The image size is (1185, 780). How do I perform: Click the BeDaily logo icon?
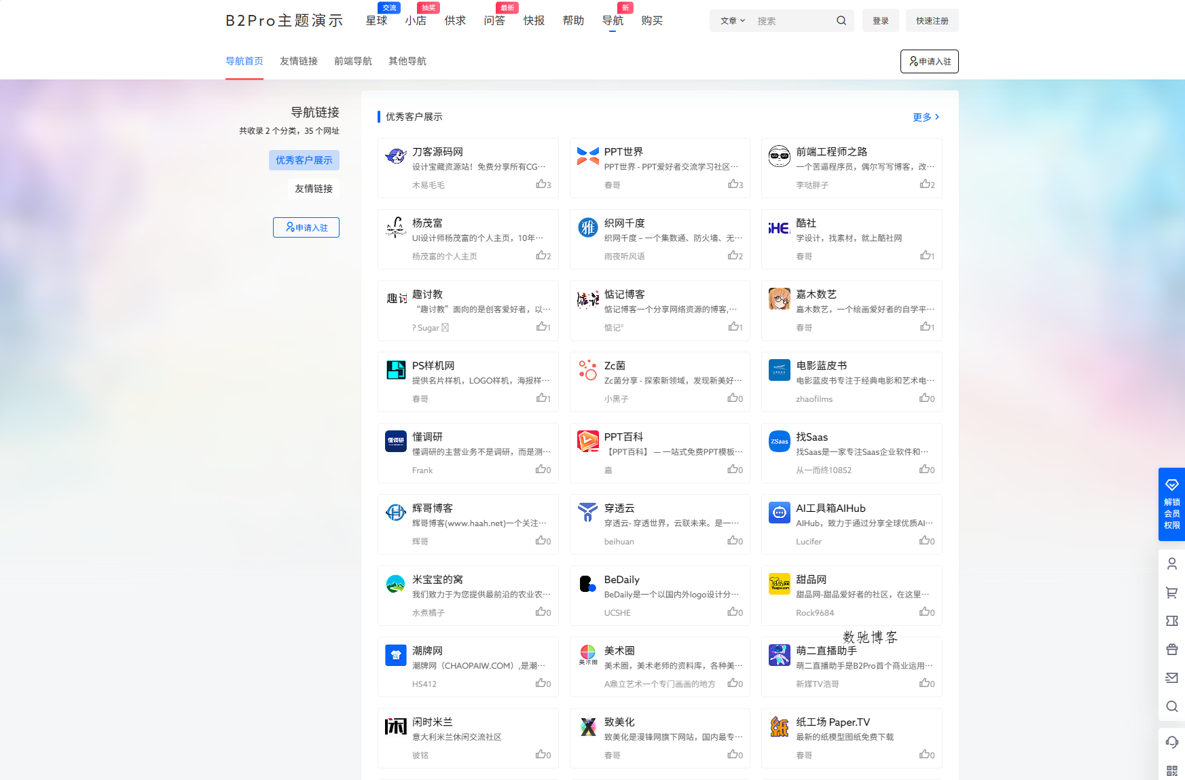[x=588, y=584]
